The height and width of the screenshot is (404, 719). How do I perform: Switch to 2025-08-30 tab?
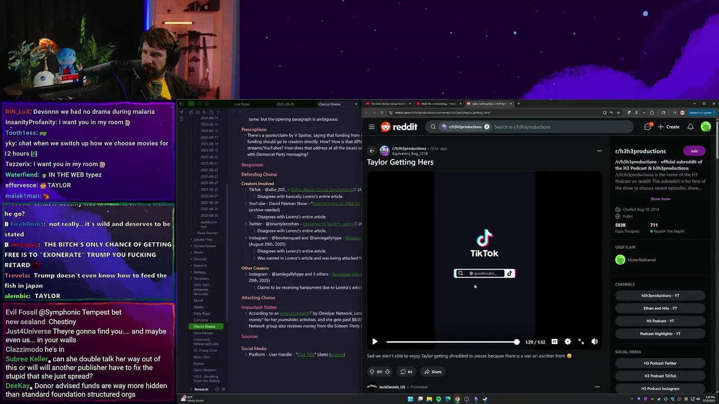coord(285,104)
